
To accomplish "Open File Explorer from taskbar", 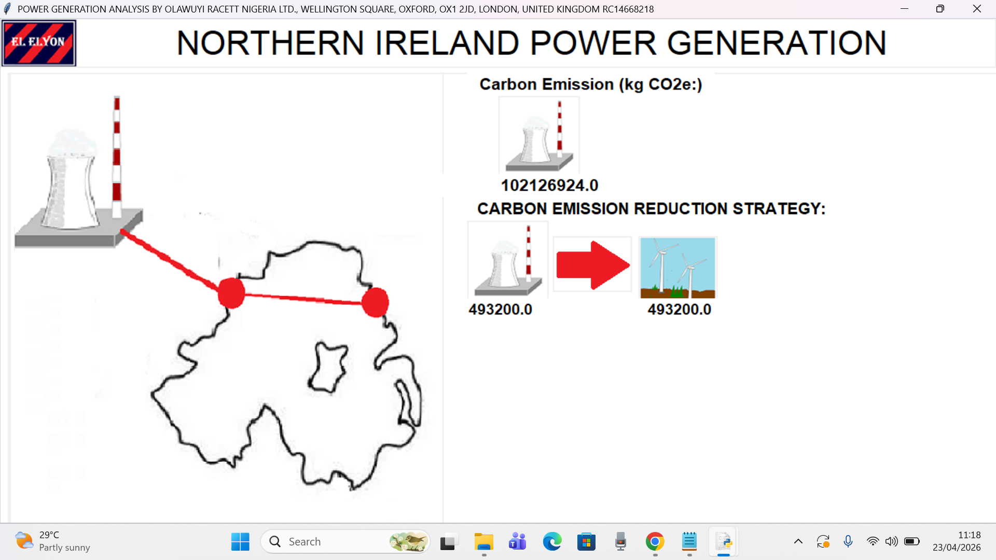I will [x=483, y=542].
